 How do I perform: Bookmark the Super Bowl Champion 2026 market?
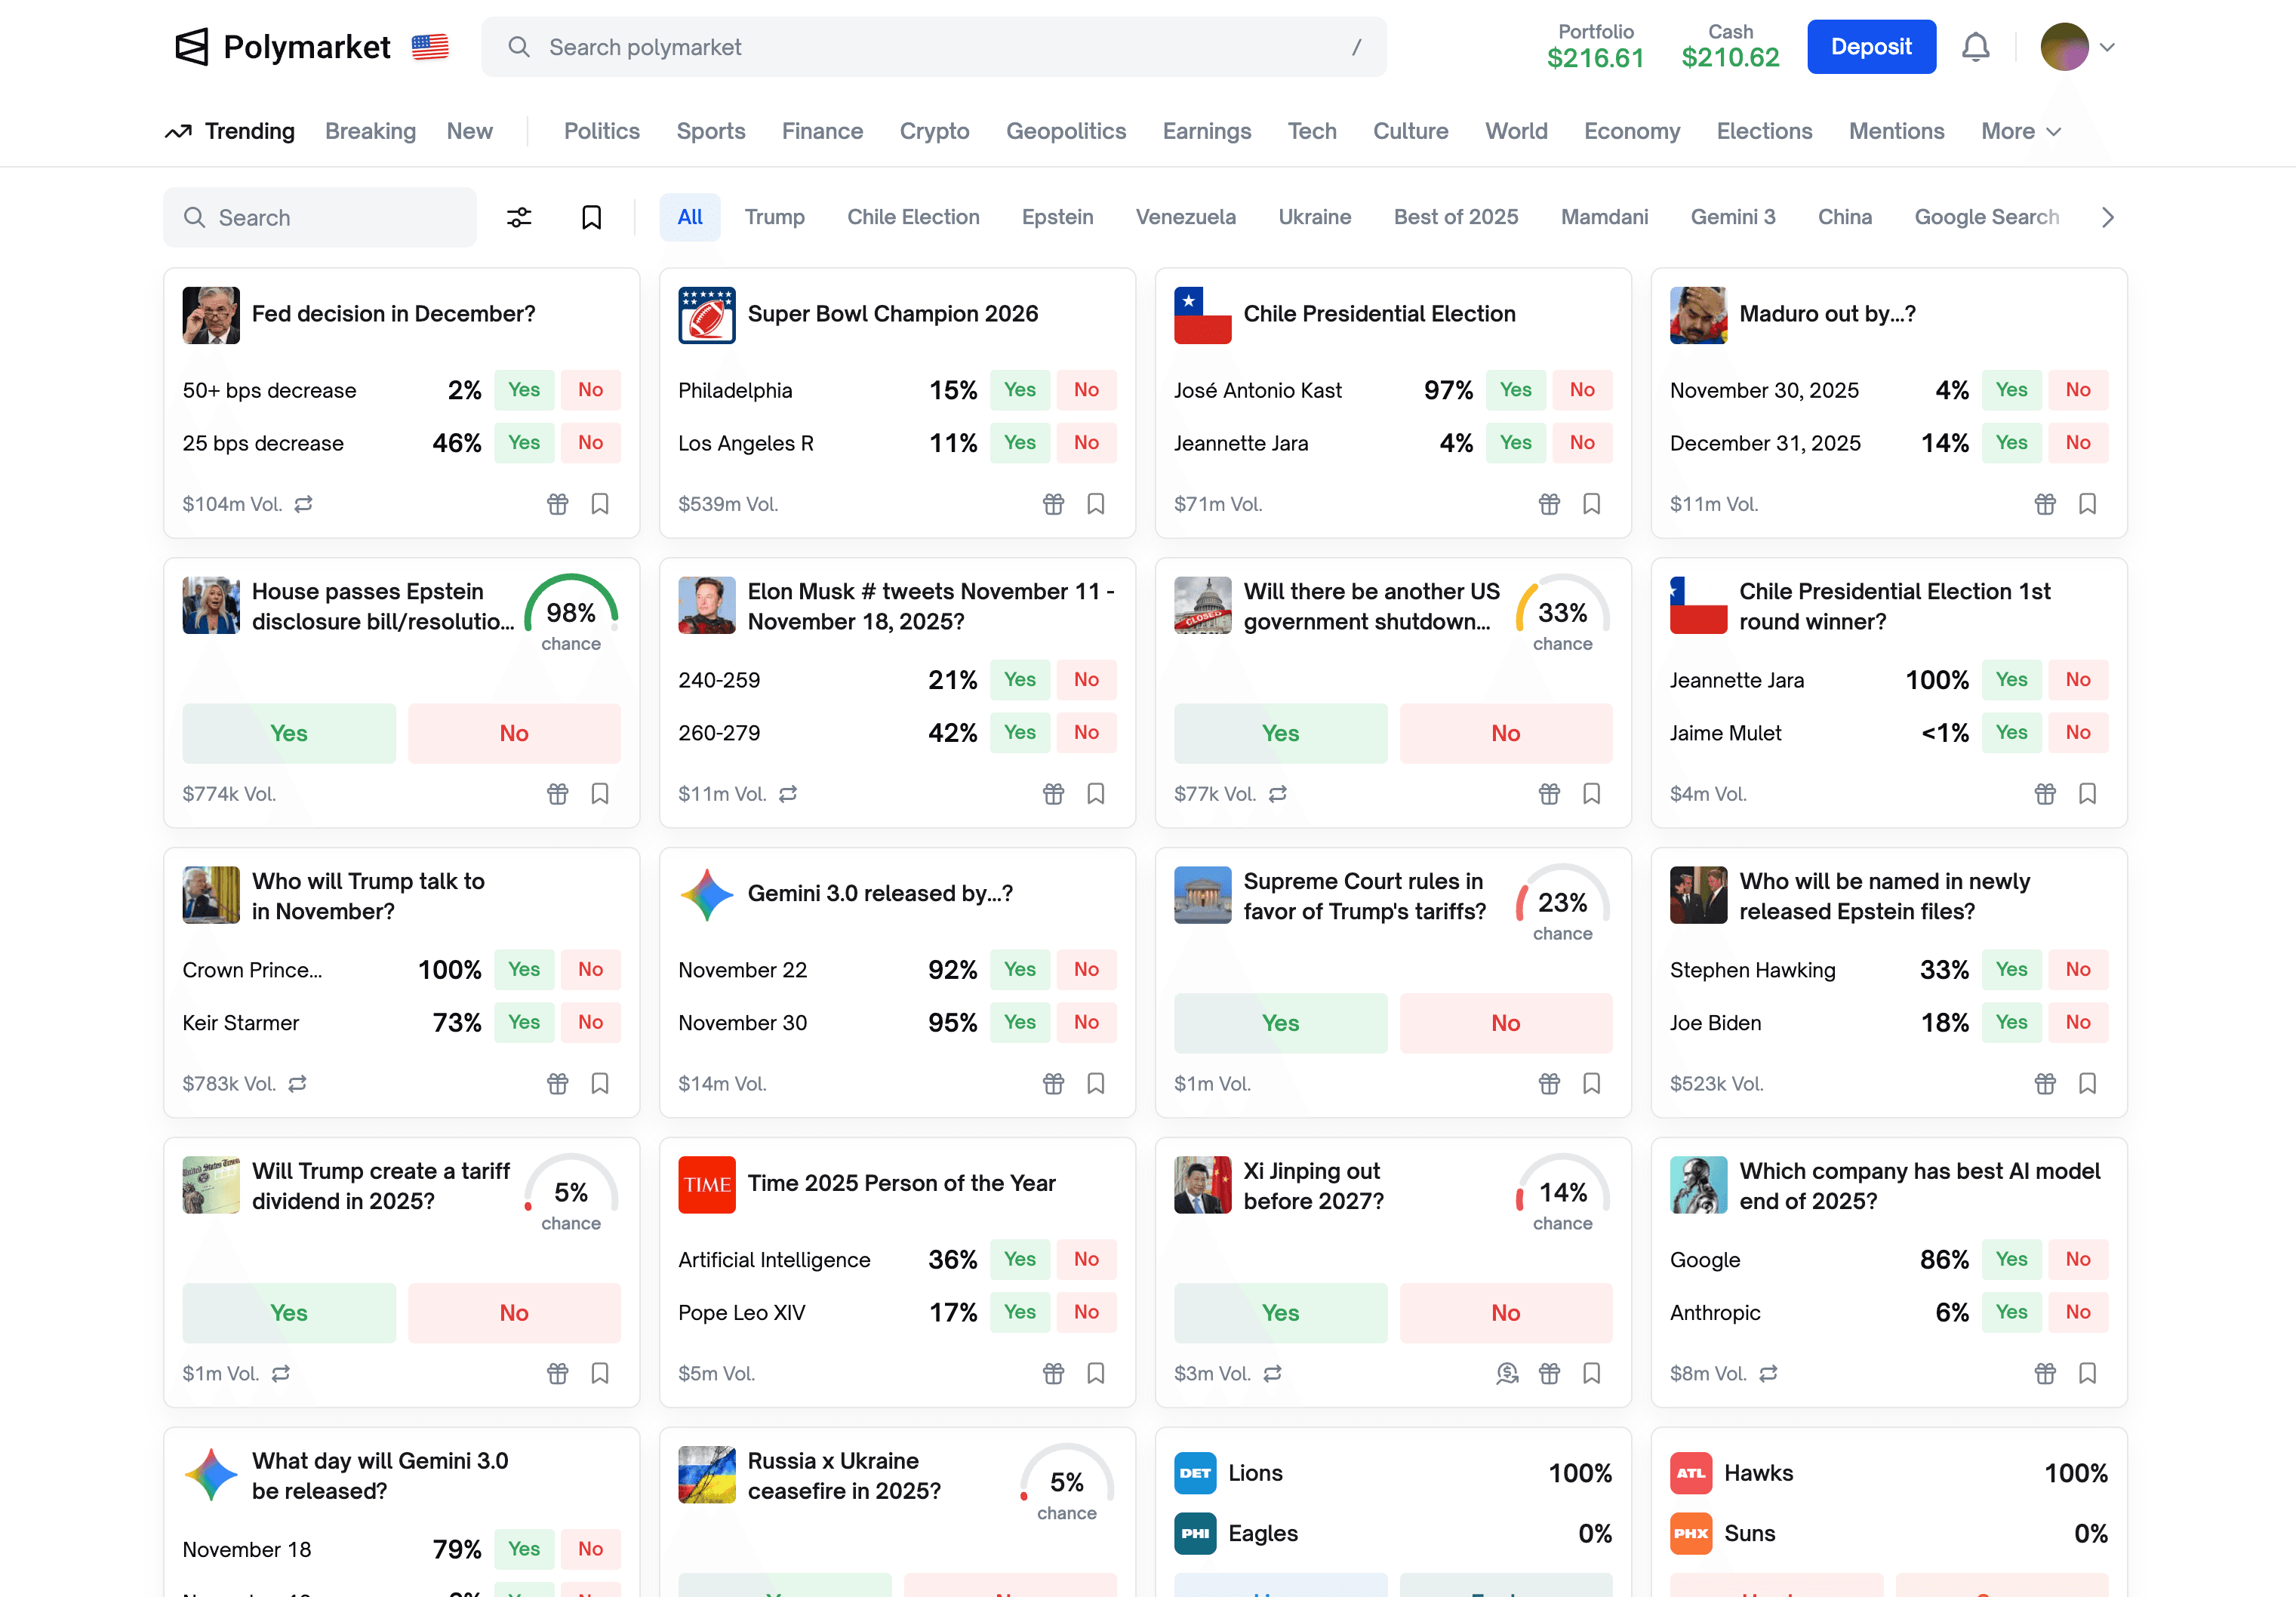pos(1096,504)
